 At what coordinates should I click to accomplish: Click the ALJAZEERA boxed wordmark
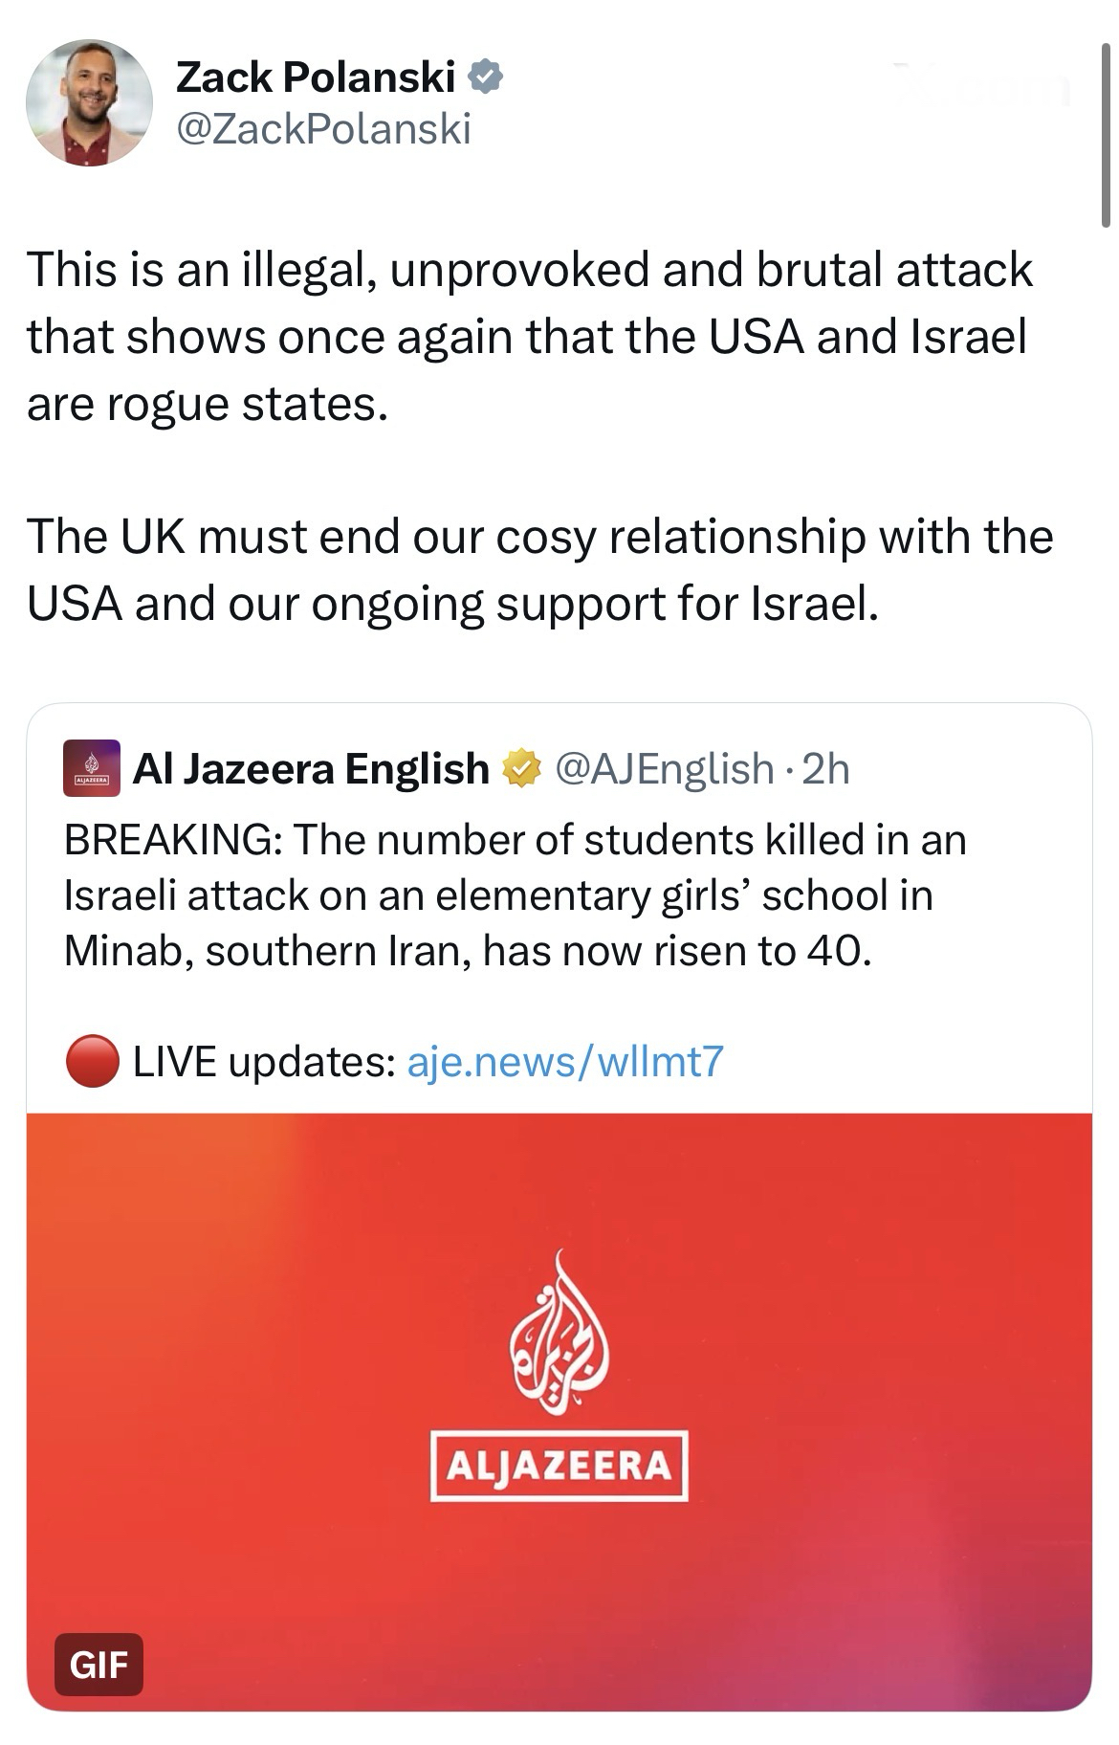pos(559,1466)
